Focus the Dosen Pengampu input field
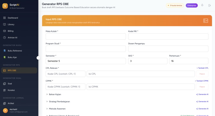The image size is (215, 116). [x=168, y=49]
